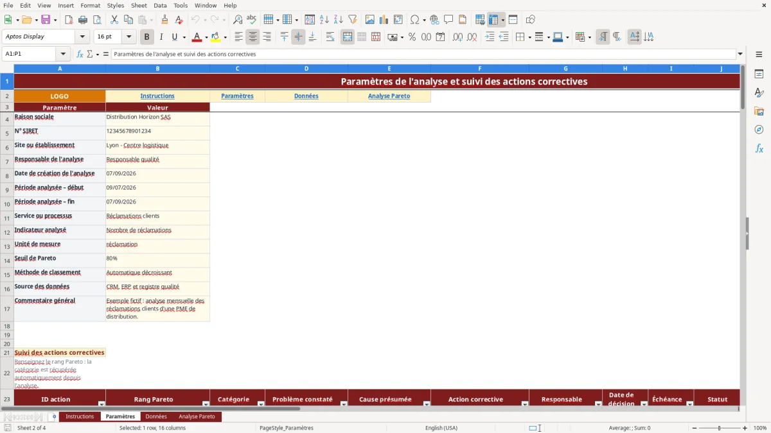Select cell containing Distribution Horizon SAS
The image size is (771, 433).
[157, 119]
